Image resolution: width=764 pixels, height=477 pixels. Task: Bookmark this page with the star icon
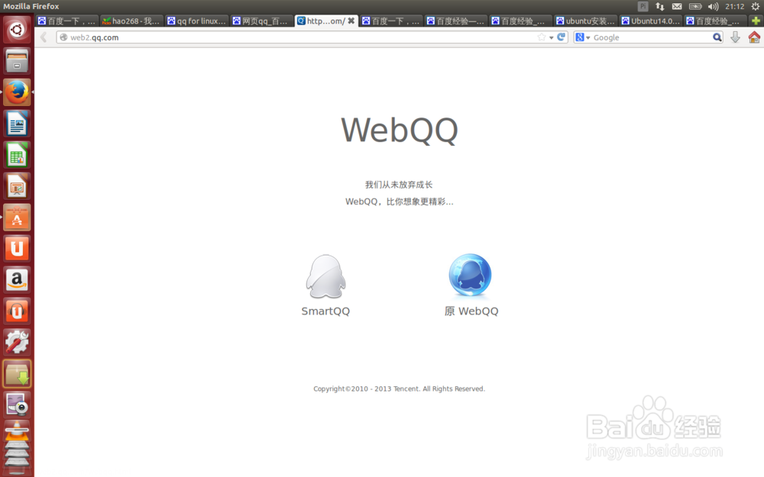coord(542,37)
